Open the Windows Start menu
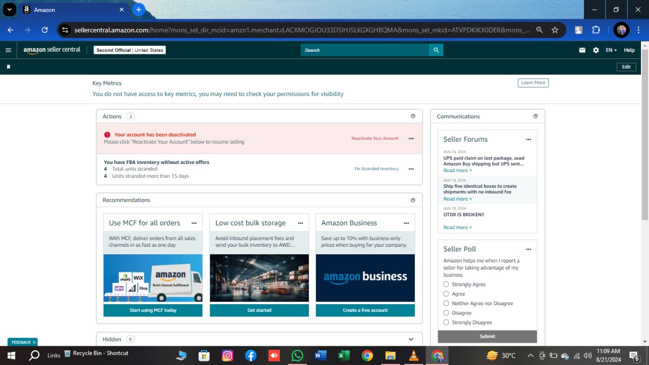Viewport: 649px width, 365px height. [x=11, y=355]
